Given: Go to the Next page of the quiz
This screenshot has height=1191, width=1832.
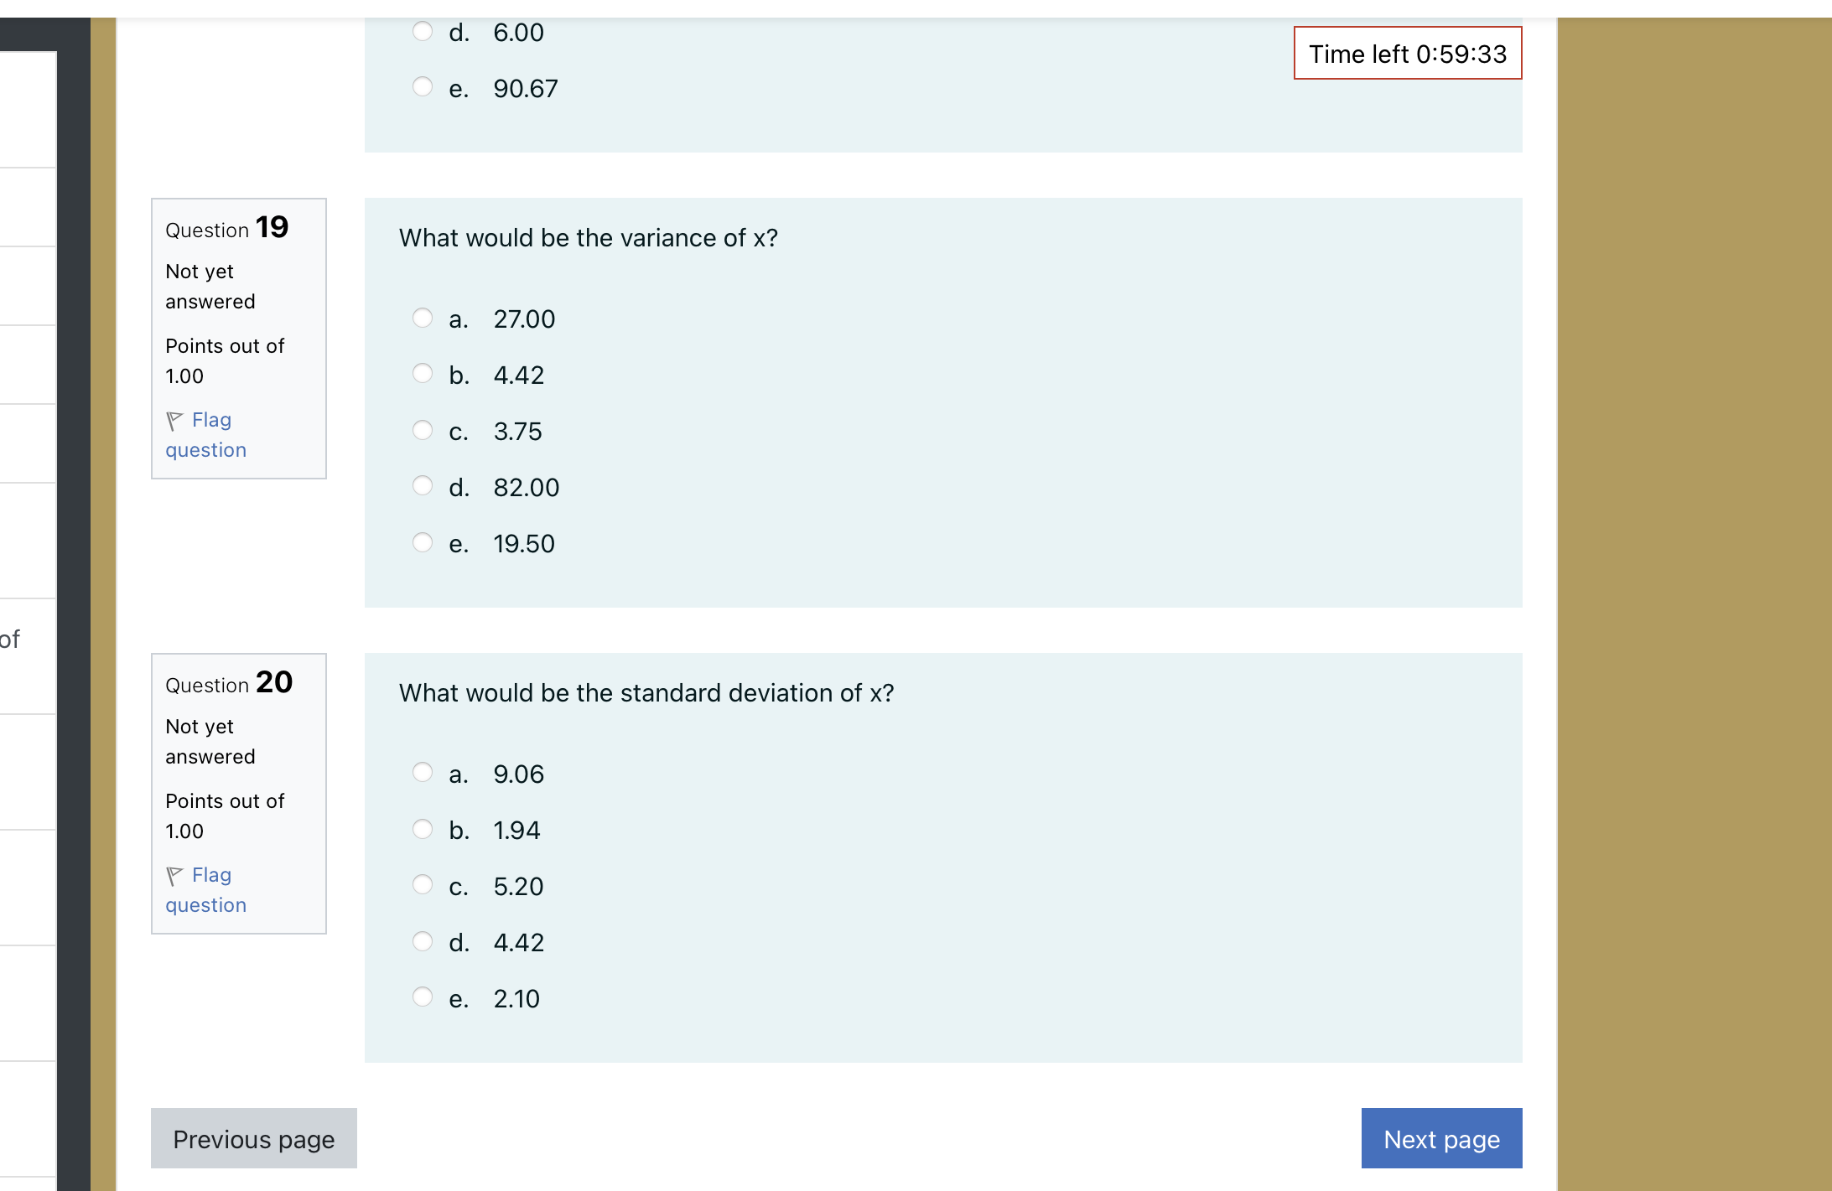Looking at the screenshot, I should click(x=1440, y=1138).
